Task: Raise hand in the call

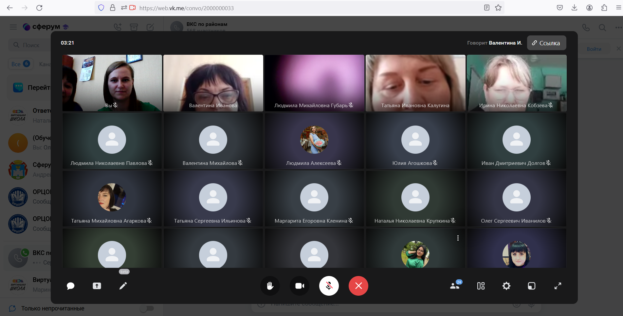Action: pyautogui.click(x=270, y=286)
